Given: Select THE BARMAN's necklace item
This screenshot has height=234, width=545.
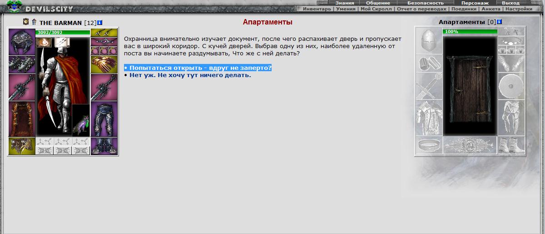Looking at the screenshot, I should (x=104, y=42).
